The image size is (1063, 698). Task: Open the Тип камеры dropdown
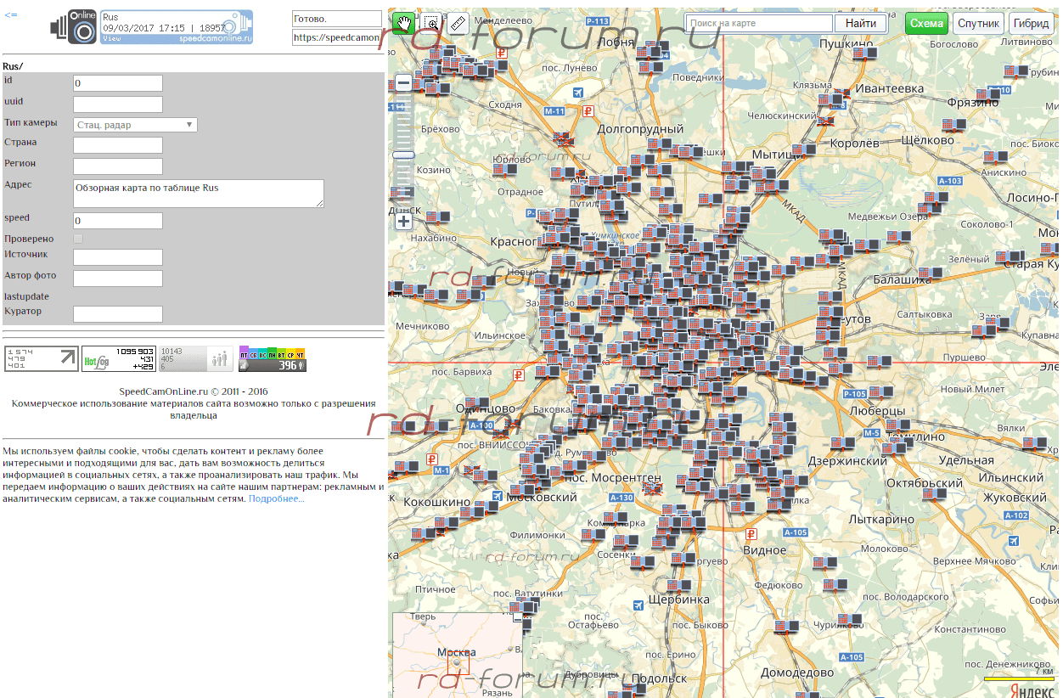pos(135,125)
